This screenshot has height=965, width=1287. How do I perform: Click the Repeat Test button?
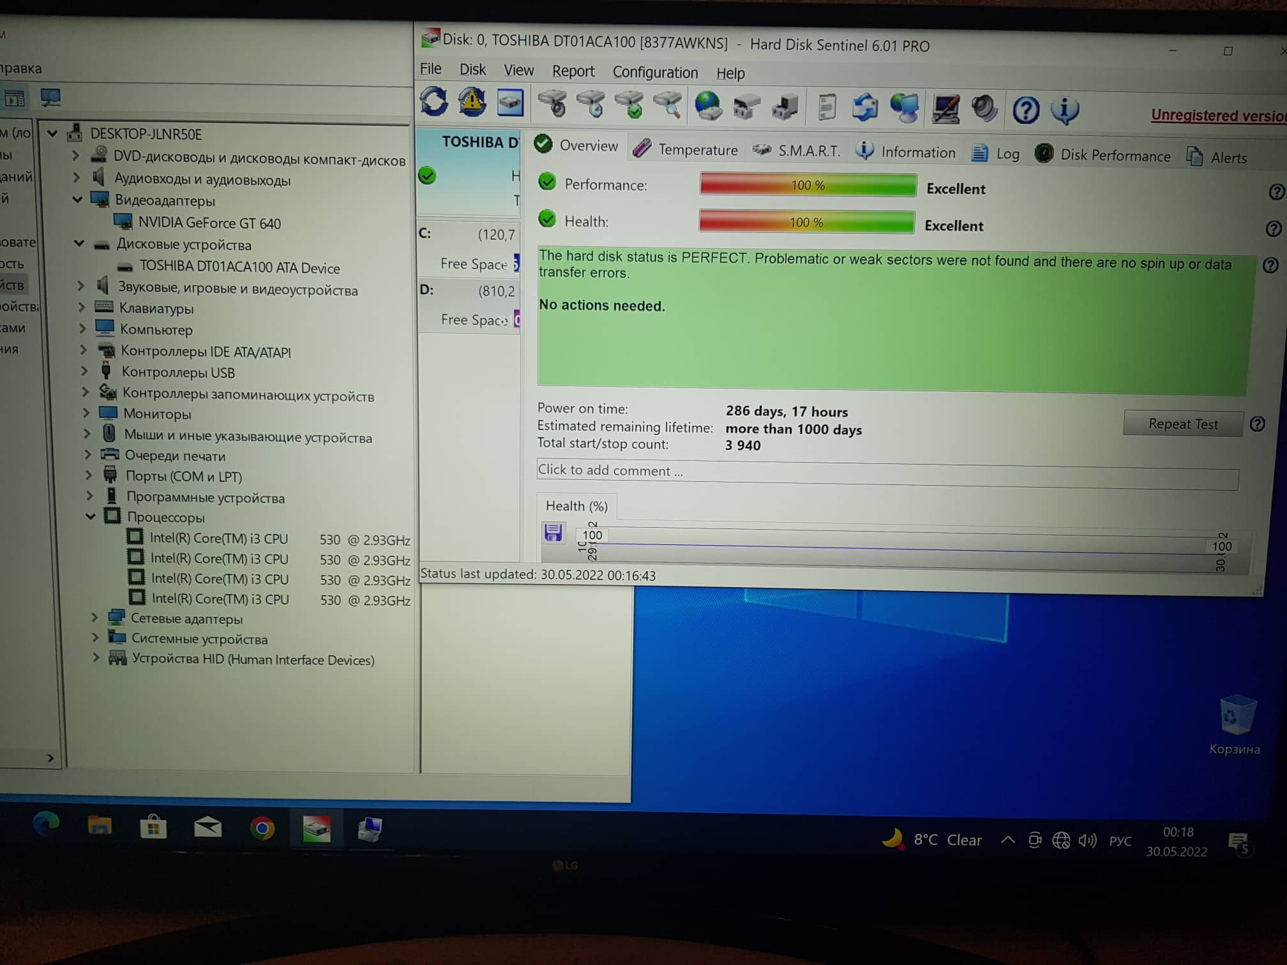coord(1183,424)
